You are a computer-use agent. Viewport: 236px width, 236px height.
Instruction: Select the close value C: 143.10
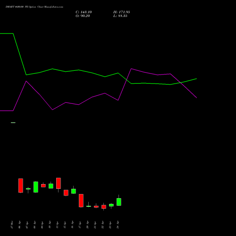[x=84, y=12]
